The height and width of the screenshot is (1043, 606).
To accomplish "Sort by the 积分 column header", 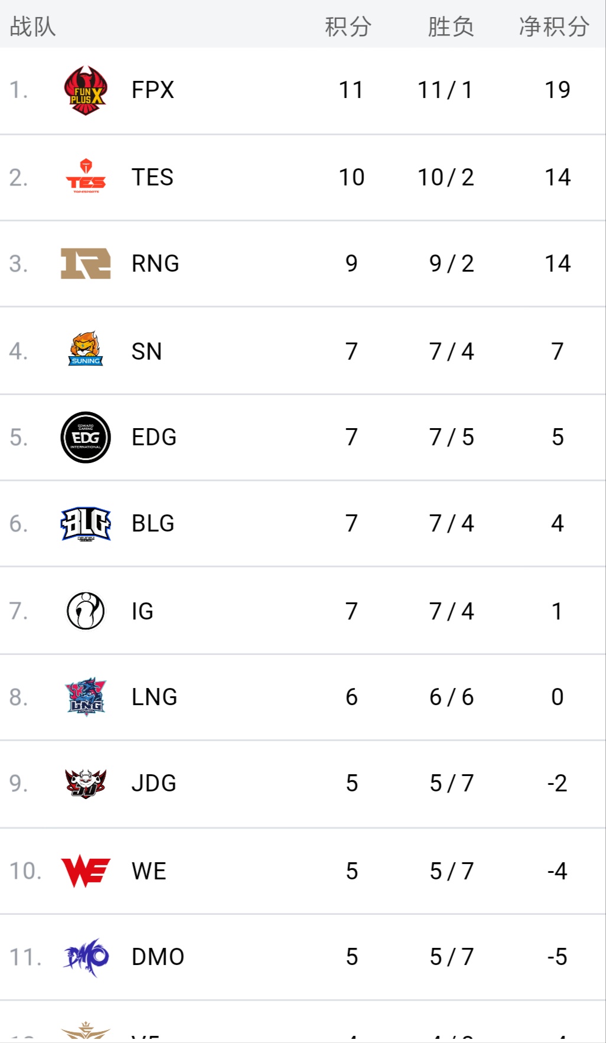I will pos(348,27).
